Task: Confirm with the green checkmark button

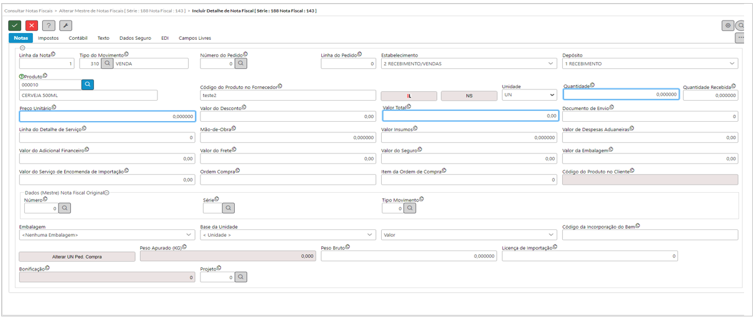Action: click(x=14, y=25)
